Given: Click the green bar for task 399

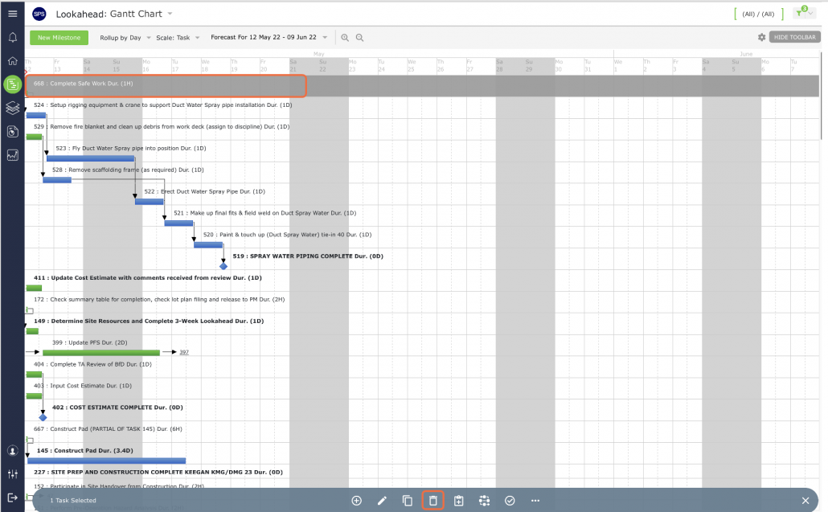Looking at the screenshot, I should point(101,353).
